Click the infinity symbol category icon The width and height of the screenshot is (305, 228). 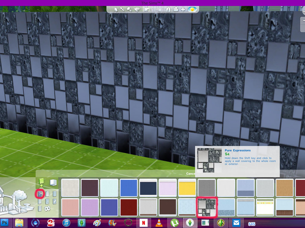[47, 209]
